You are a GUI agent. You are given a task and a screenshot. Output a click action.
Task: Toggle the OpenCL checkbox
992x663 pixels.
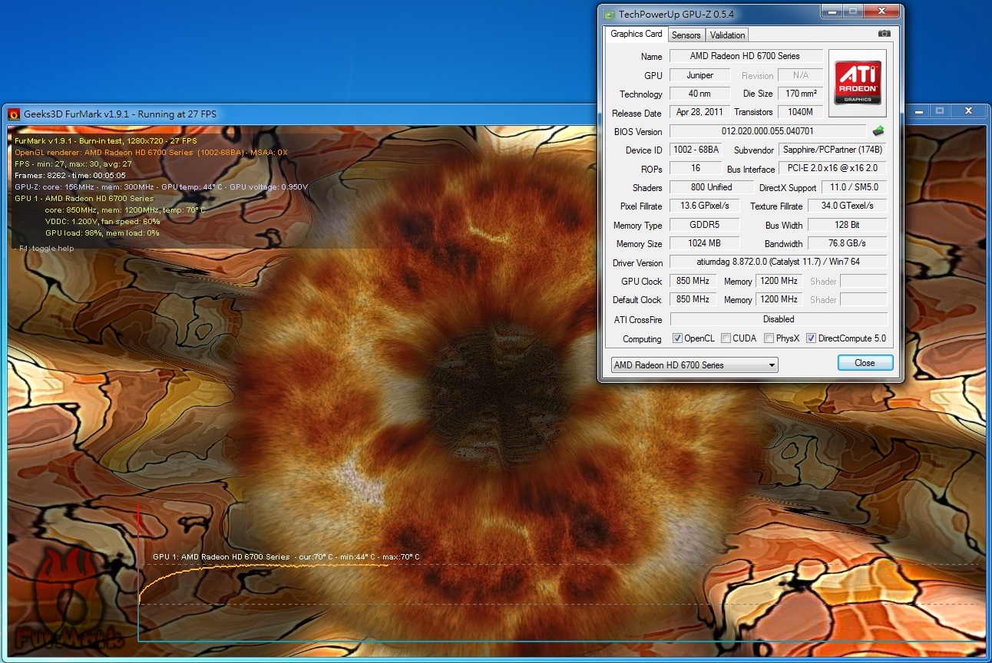pos(677,338)
